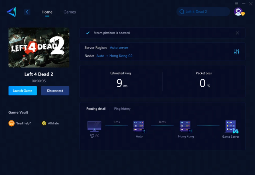255x175 pixels.
Task: Click the 00:00:05 session timer
Action: coord(39,81)
